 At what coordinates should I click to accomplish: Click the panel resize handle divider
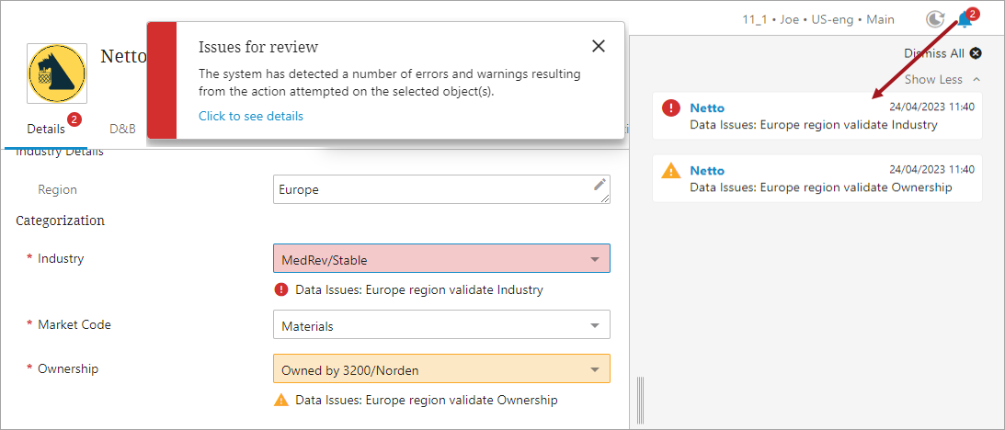coord(640,401)
